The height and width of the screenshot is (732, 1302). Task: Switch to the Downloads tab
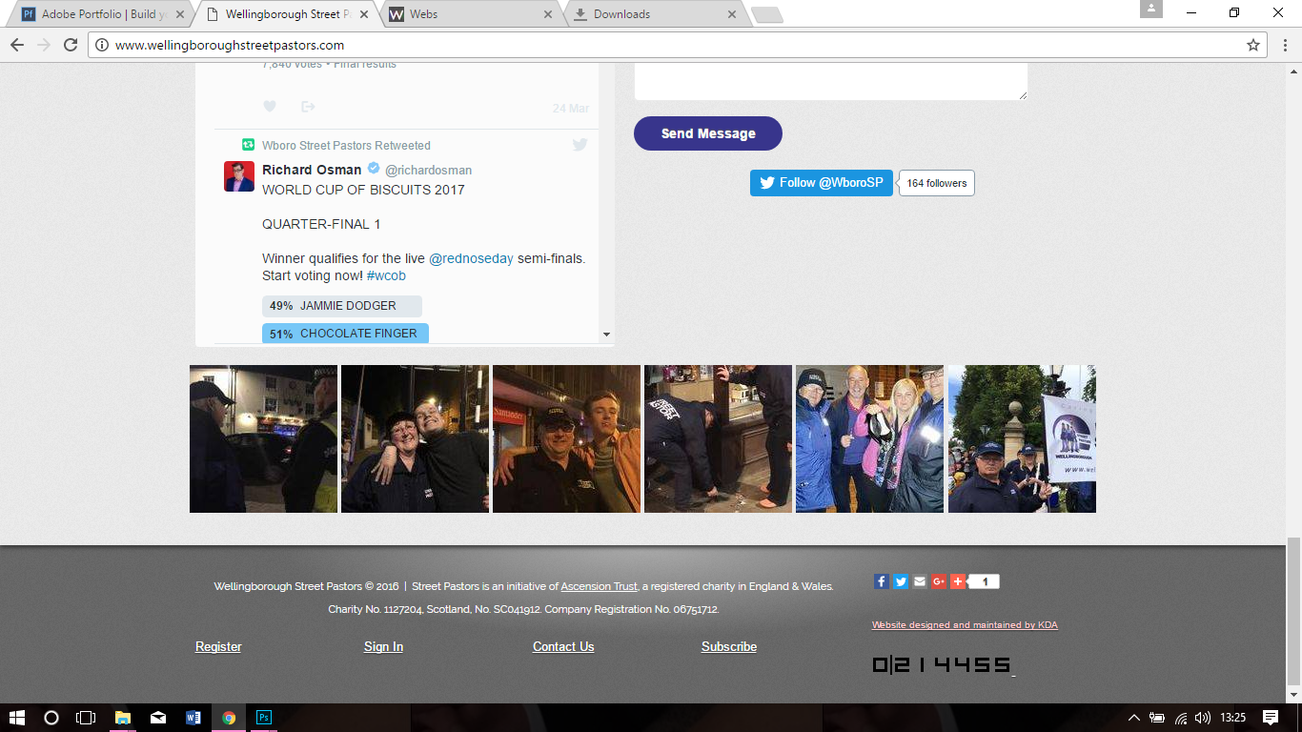tap(655, 14)
